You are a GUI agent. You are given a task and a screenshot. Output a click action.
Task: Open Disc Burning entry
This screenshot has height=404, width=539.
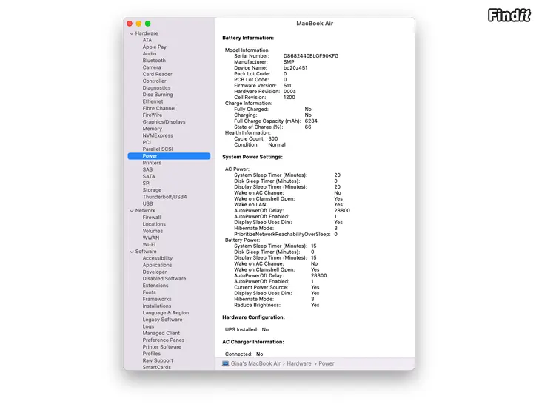(x=158, y=95)
